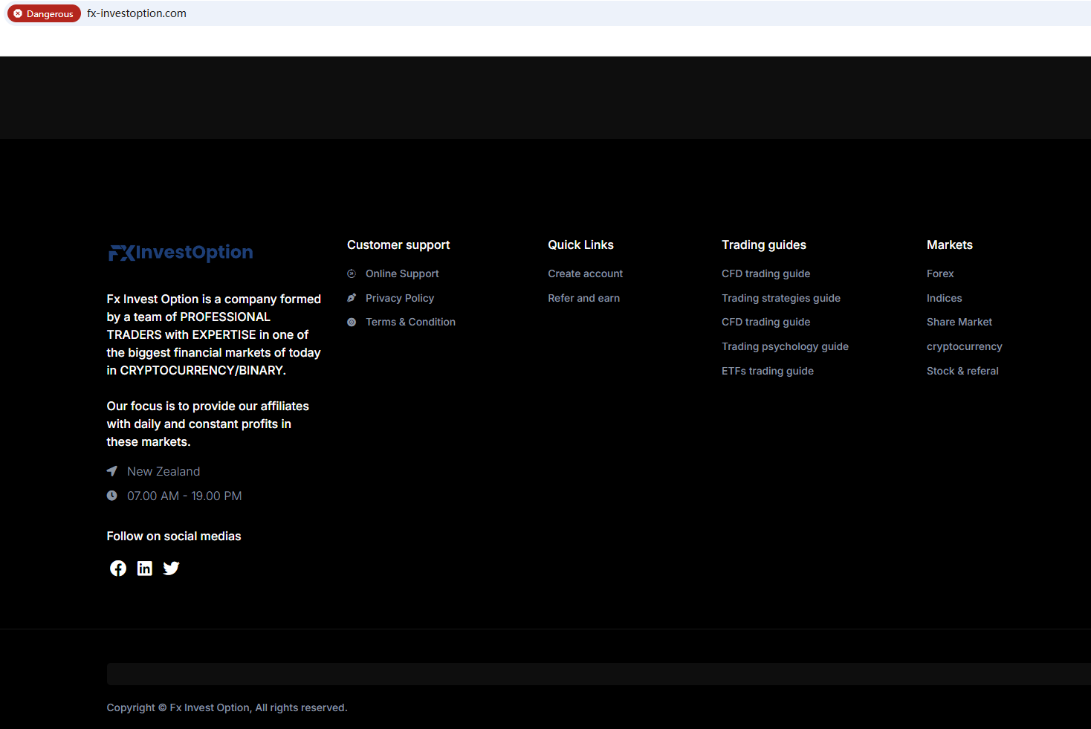
Task: Open Trading psychology guide link
Action: coord(785,347)
